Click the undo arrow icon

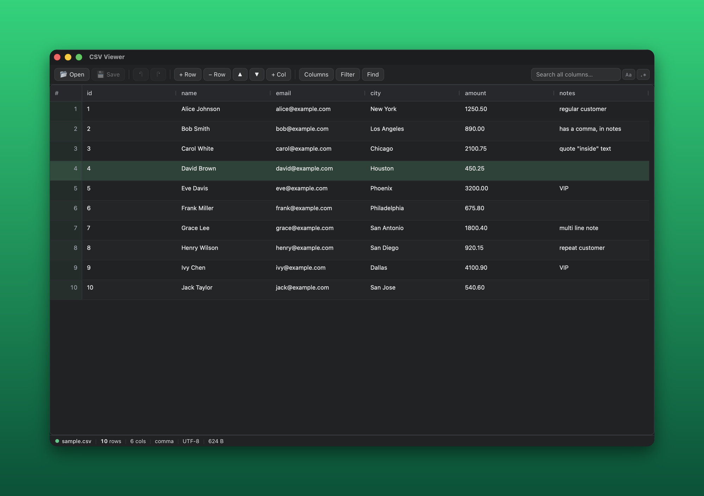point(141,74)
